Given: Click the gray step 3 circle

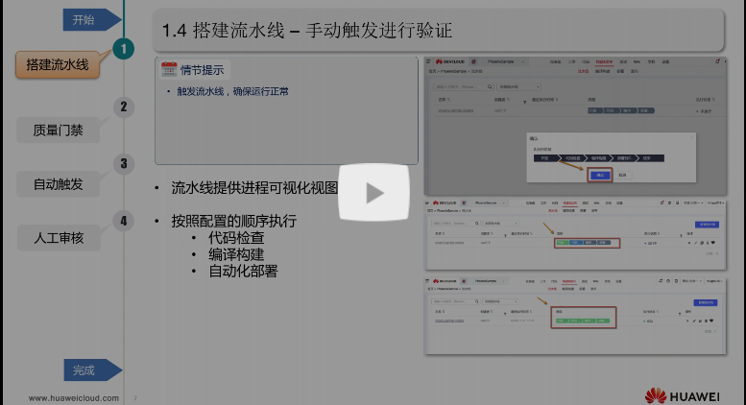Looking at the screenshot, I should 124,163.
